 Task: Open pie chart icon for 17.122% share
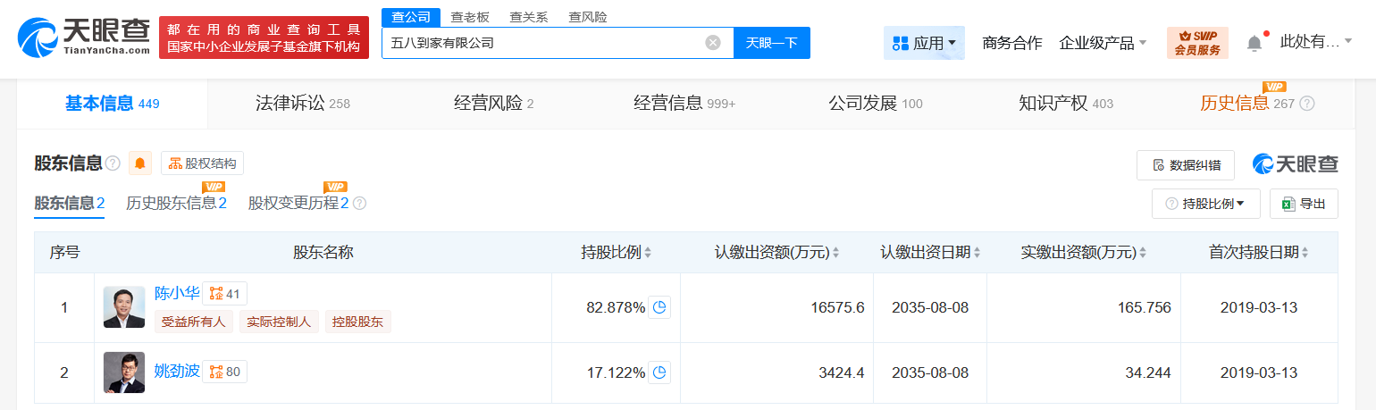(659, 372)
